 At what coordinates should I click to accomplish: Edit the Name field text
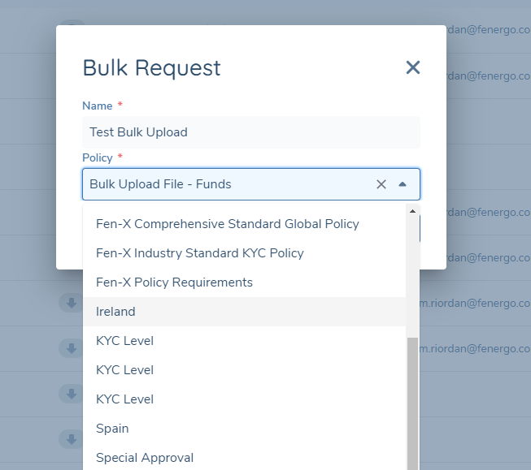[251, 132]
